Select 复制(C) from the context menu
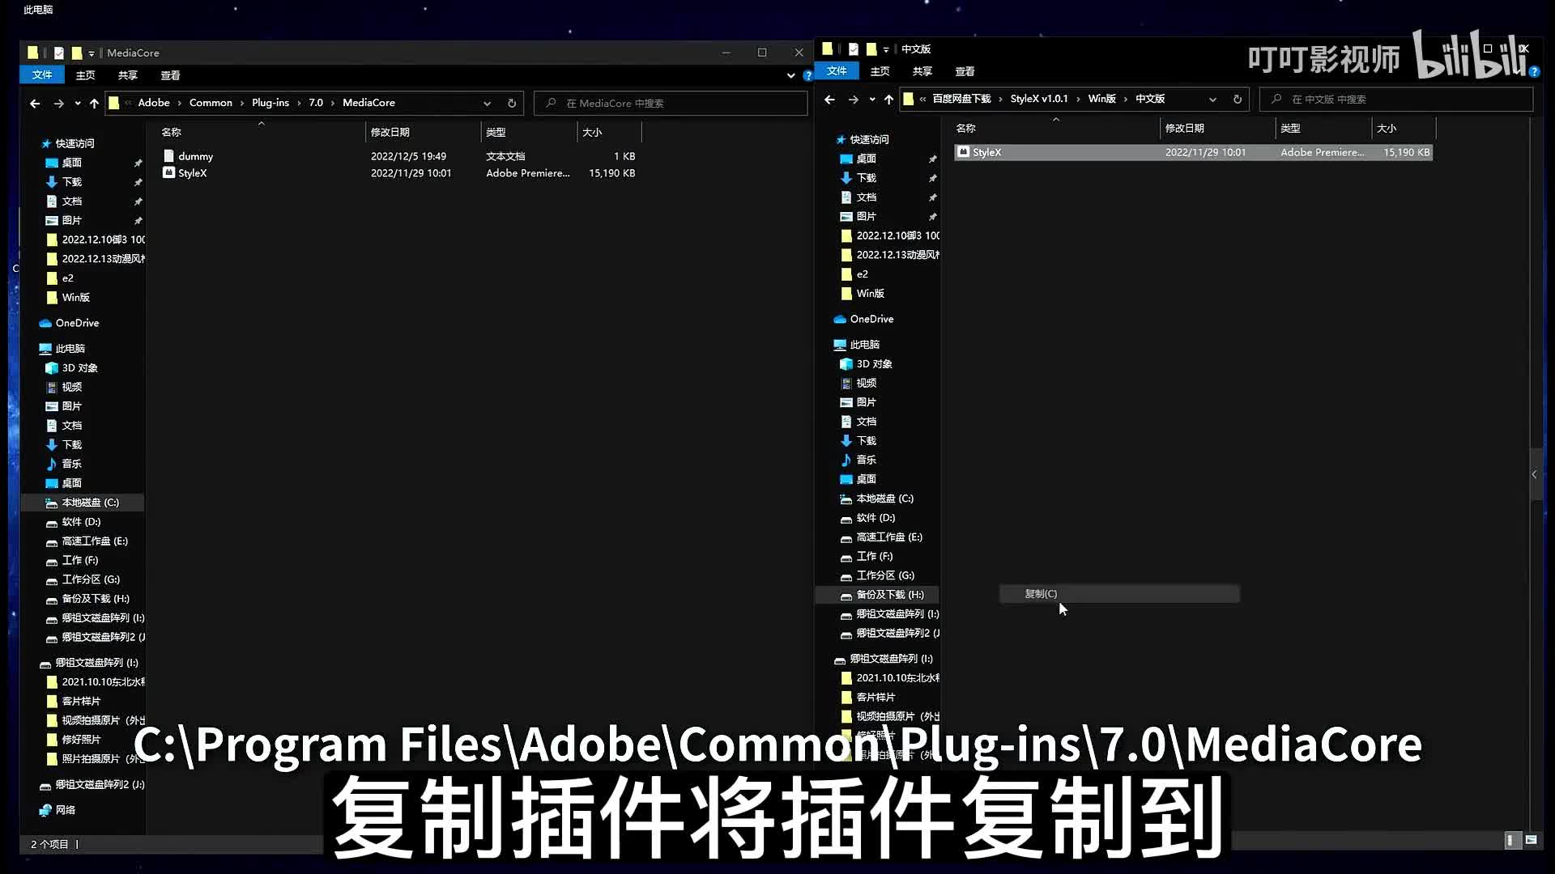Viewport: 1555px width, 874px height. [x=1041, y=593]
